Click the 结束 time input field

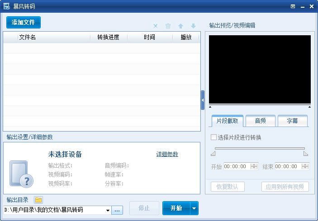point(288,166)
